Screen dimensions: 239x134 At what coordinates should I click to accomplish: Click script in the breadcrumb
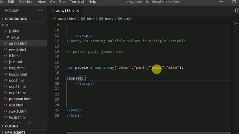(128, 19)
